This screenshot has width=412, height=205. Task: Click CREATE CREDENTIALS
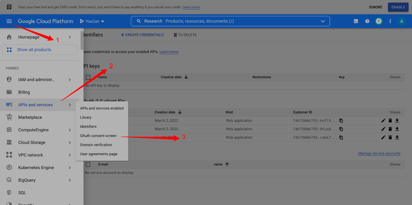coord(142,35)
